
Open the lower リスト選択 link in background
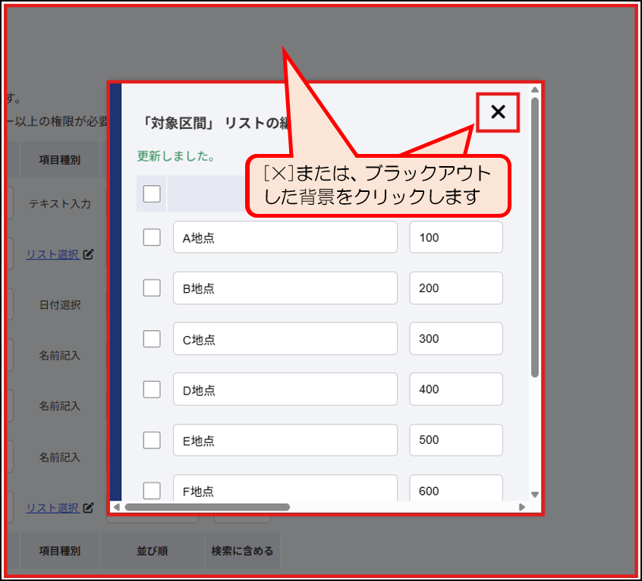click(x=52, y=508)
